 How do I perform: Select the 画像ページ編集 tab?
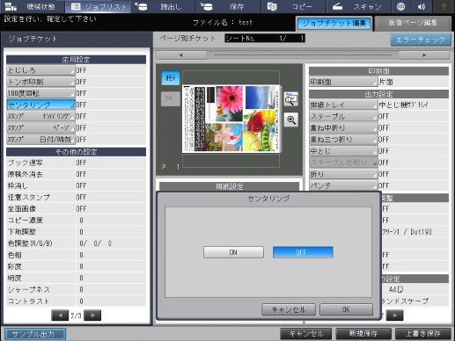pos(413,24)
